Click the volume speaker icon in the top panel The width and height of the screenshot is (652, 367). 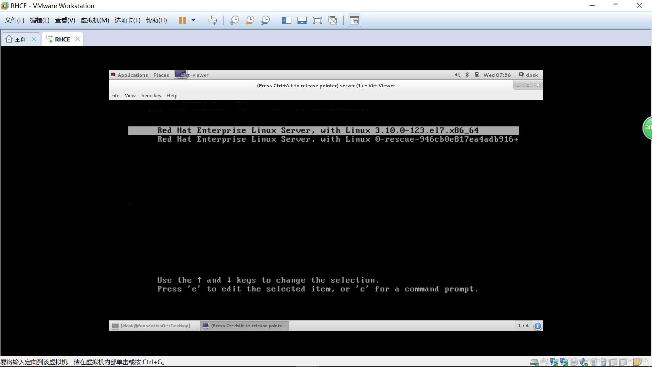pyautogui.click(x=457, y=75)
